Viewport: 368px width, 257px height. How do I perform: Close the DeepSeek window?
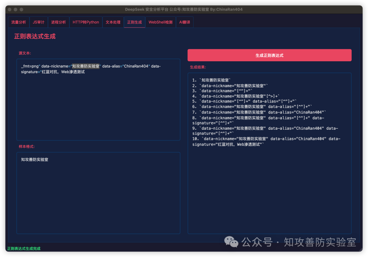tap(10, 10)
